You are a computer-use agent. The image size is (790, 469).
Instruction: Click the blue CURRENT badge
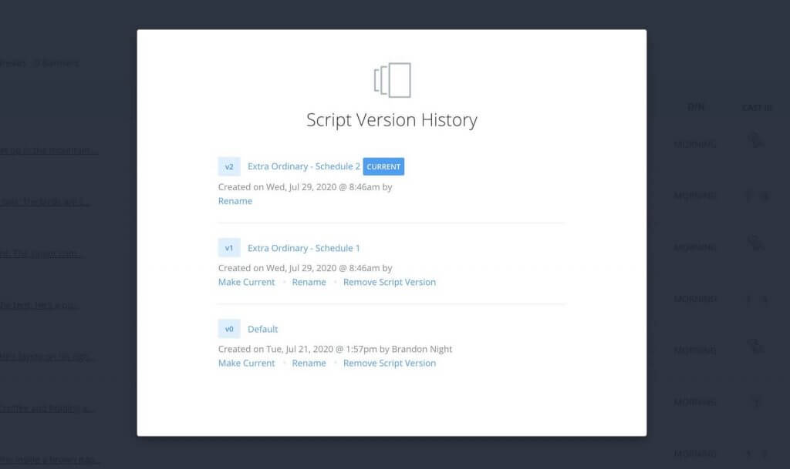click(x=383, y=166)
